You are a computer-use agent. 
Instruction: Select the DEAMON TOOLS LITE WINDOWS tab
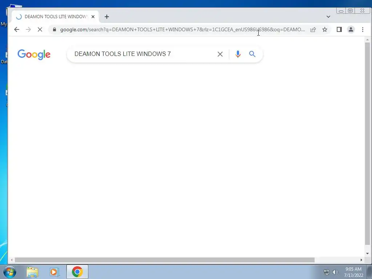tap(55, 17)
